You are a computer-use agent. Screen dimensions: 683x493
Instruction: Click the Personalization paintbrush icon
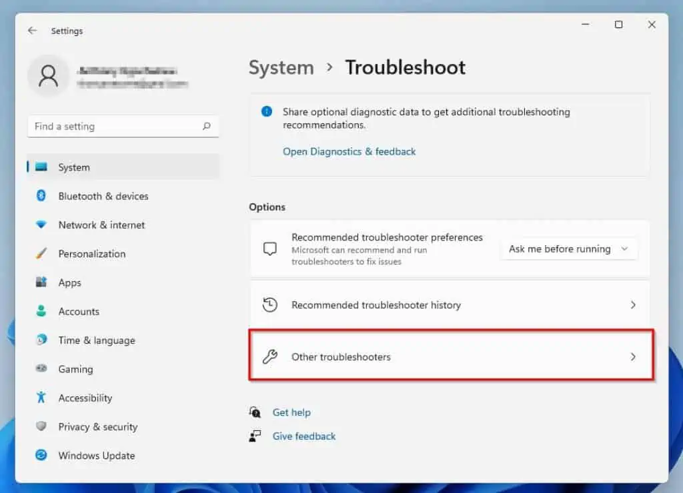[x=41, y=254]
